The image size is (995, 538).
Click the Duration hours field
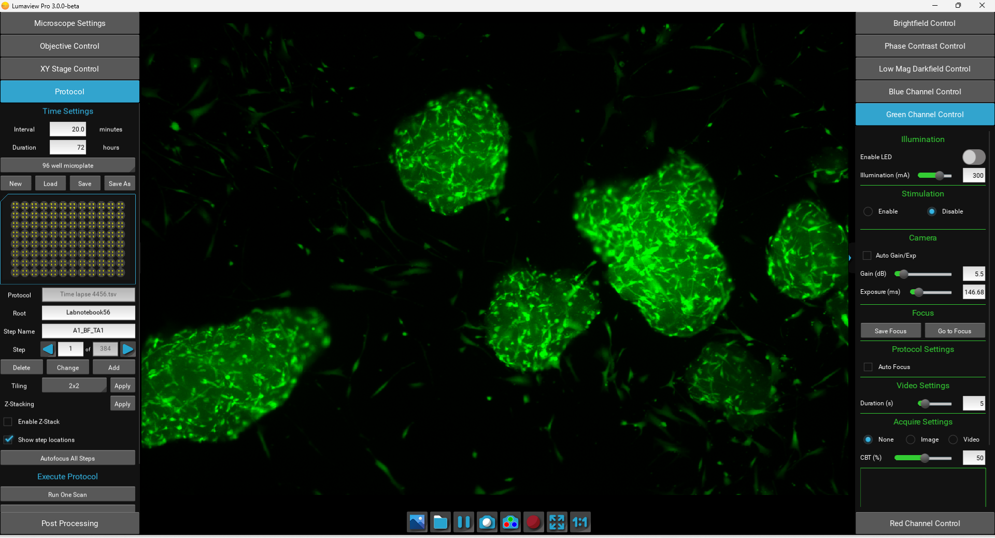(68, 147)
